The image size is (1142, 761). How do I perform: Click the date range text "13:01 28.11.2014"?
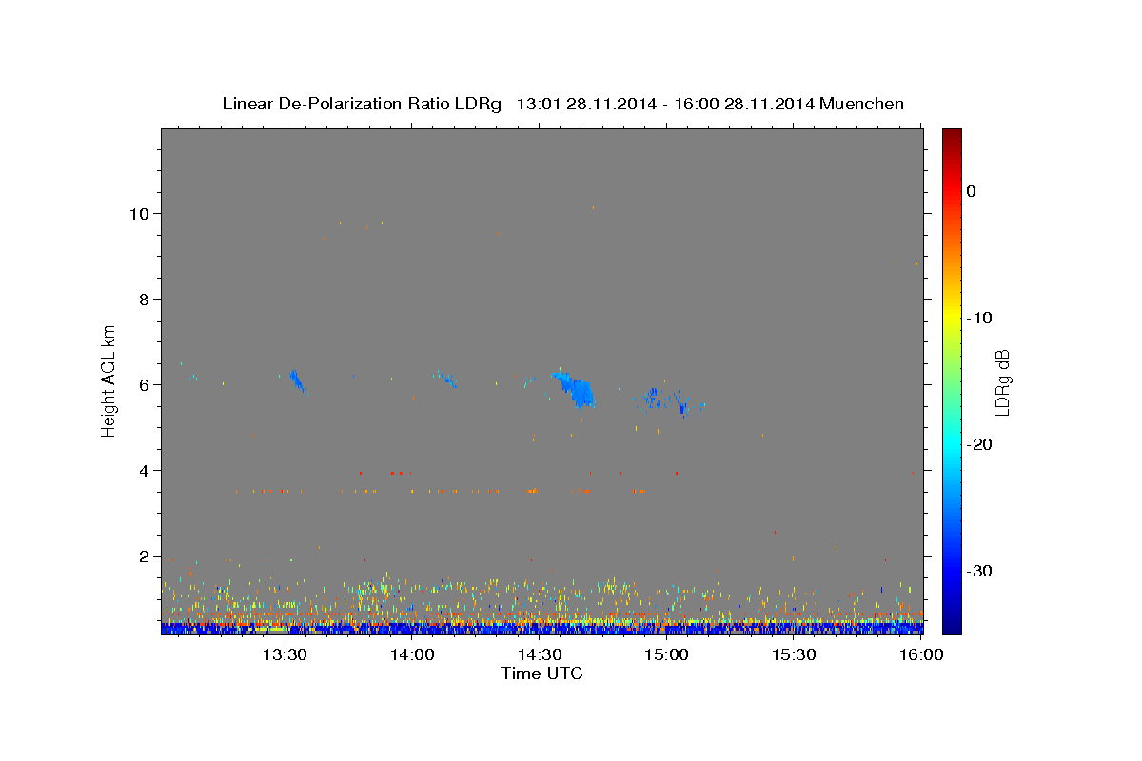(585, 104)
